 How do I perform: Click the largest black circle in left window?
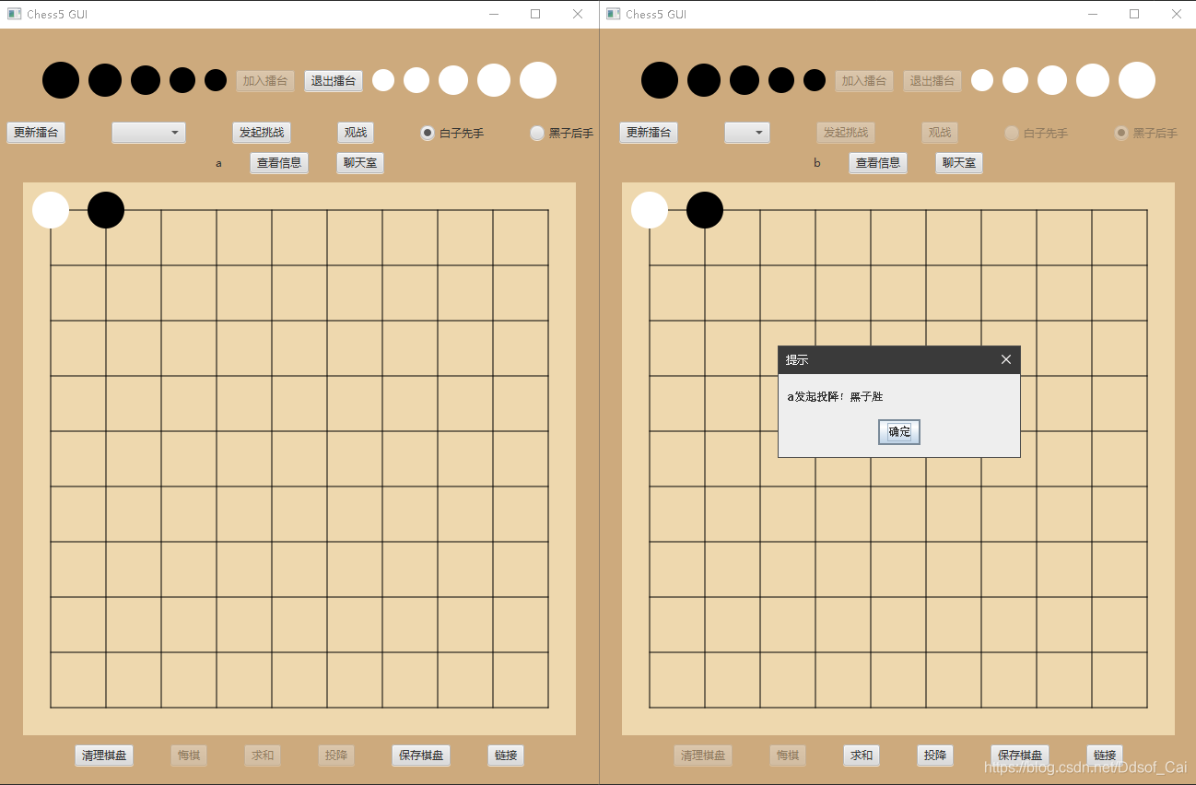pos(61,80)
